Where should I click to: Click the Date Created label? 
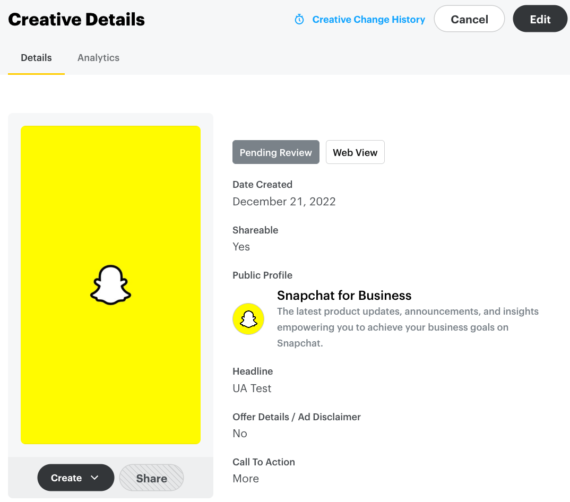[263, 184]
